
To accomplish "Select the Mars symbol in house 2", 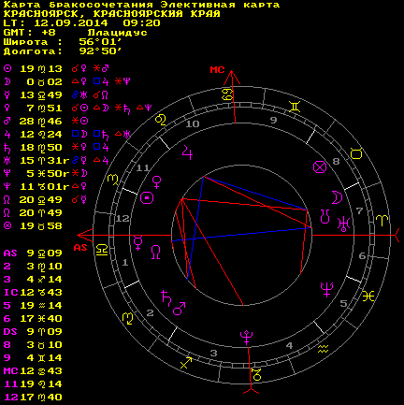I will pos(180,308).
